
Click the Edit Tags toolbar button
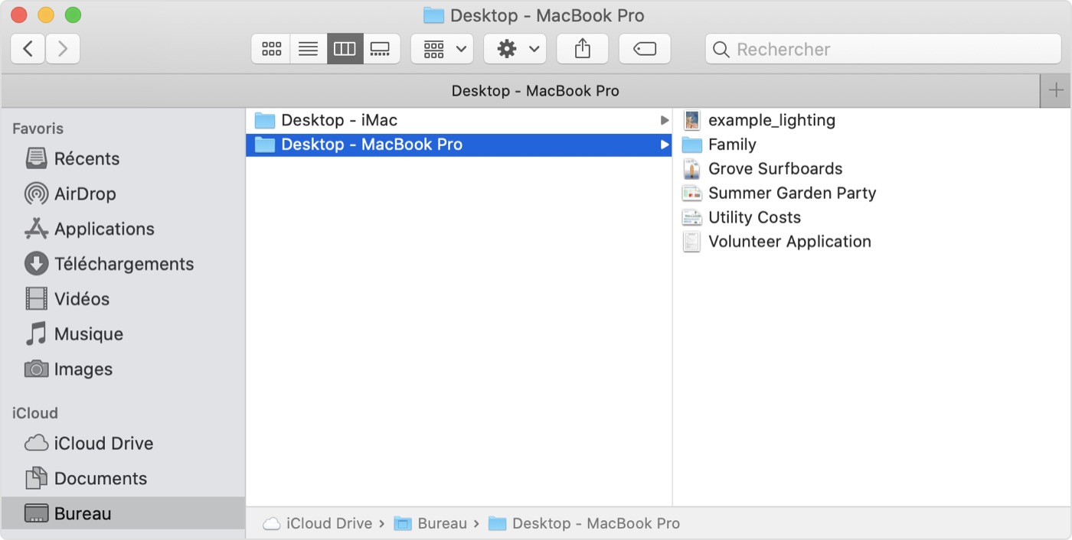645,49
